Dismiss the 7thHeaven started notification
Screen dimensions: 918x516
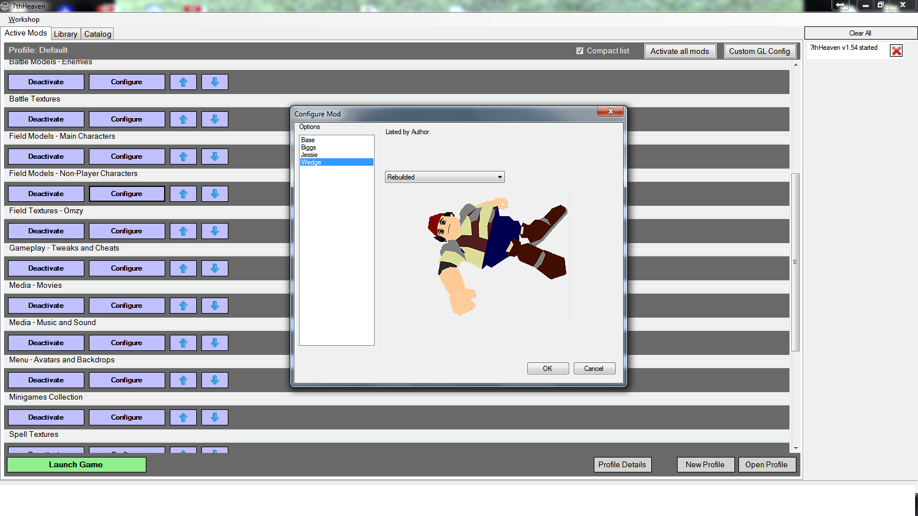click(x=896, y=50)
